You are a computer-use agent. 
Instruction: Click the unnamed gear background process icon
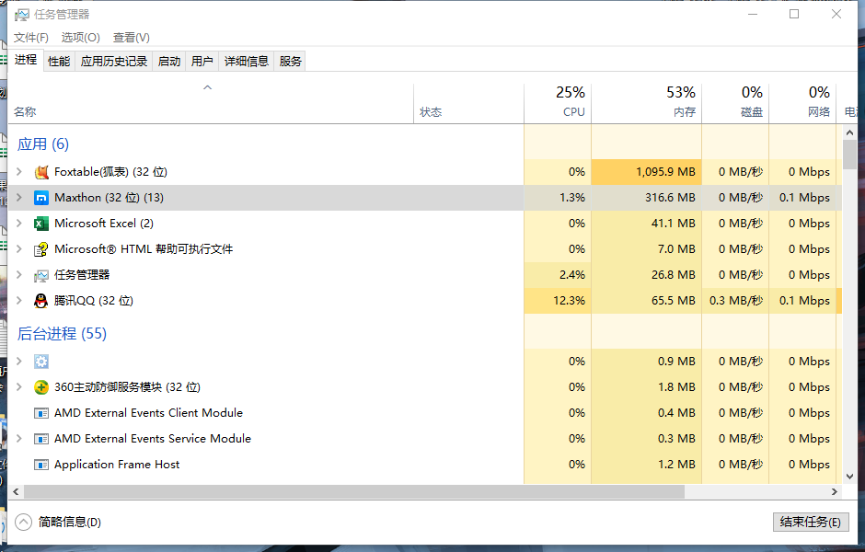(x=41, y=362)
